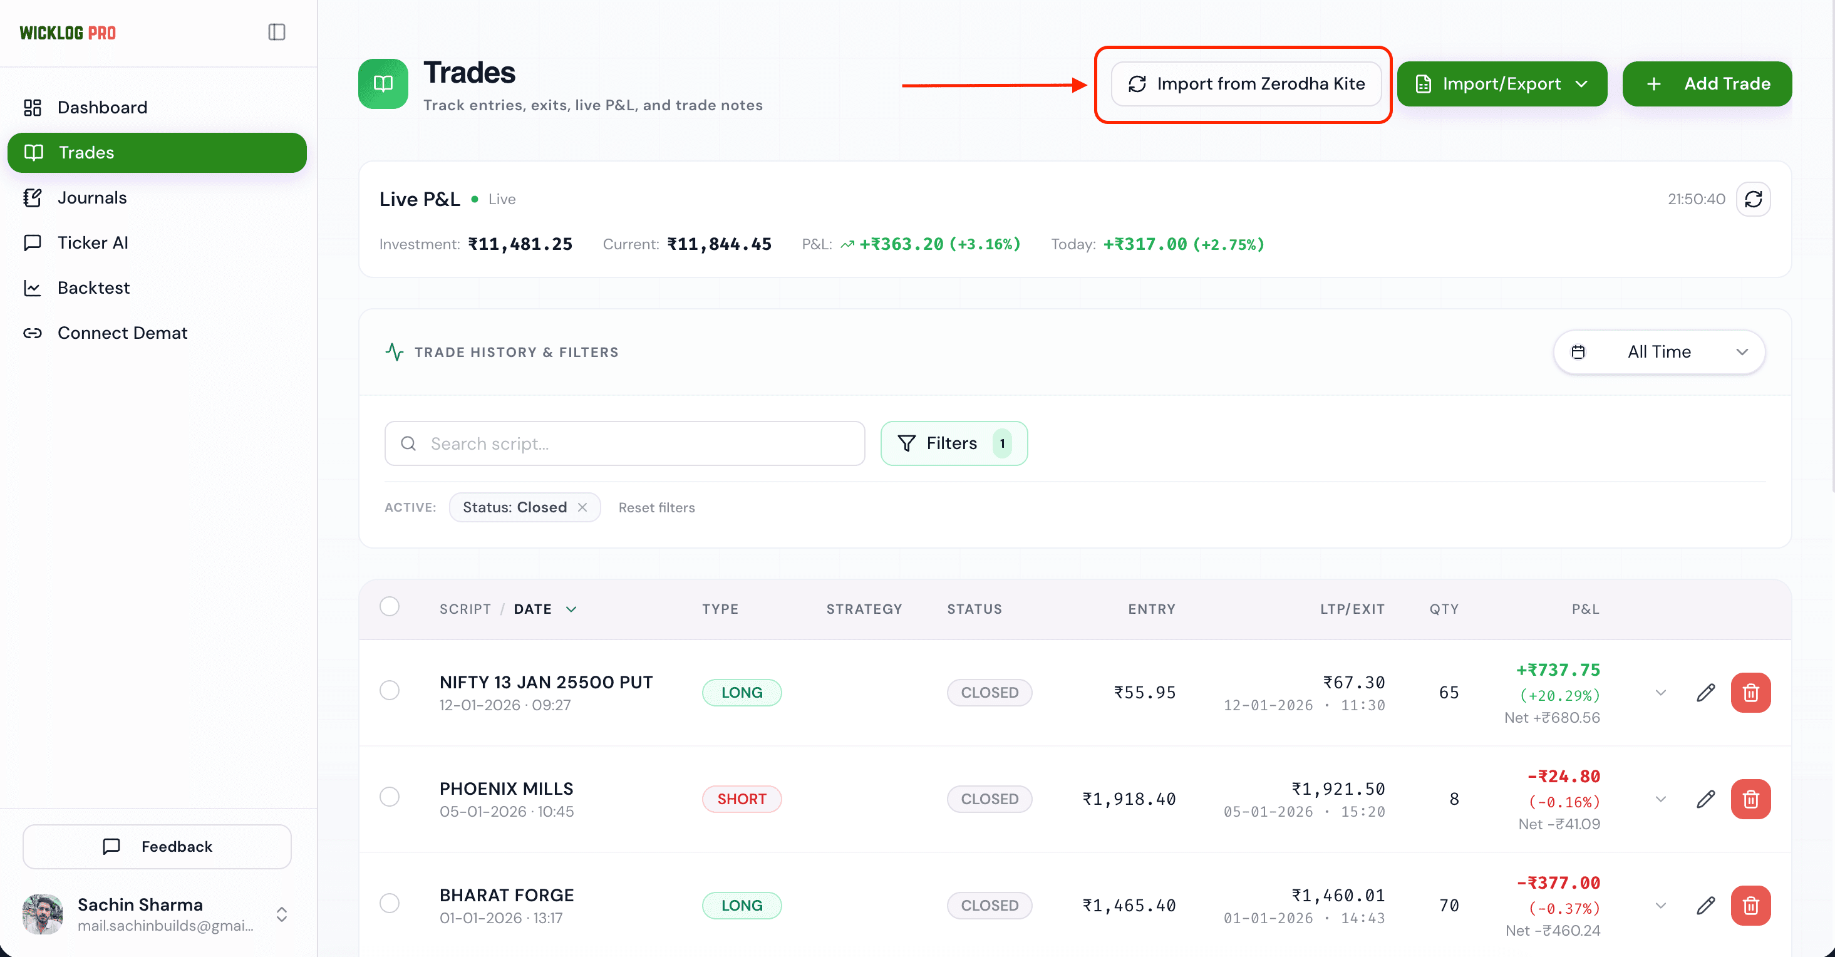Click the trade history pulse icon
The width and height of the screenshot is (1835, 957).
(394, 352)
